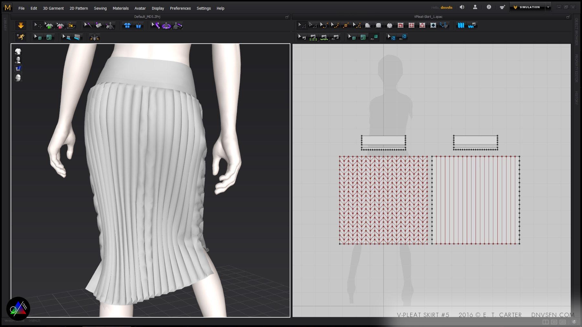Select the fold arrangement tool icon
582x327 pixels.
71,26
